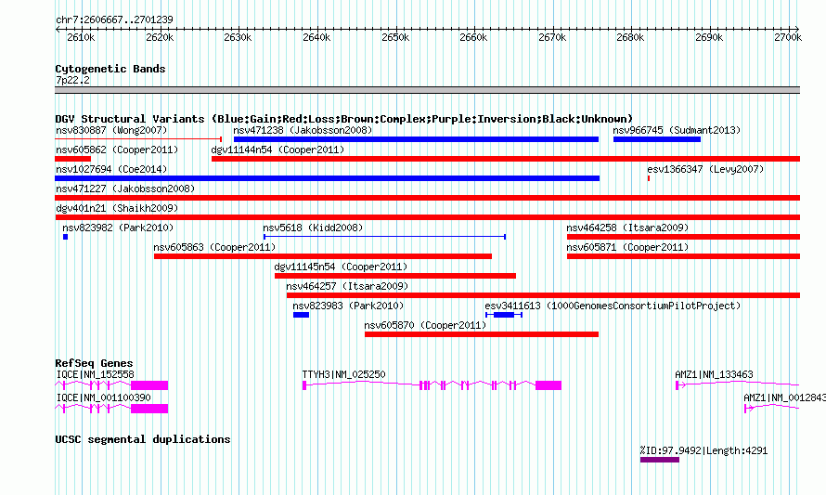Select variant dgv11145n54 (Cooper2011)
826x495 pixels.
point(395,276)
